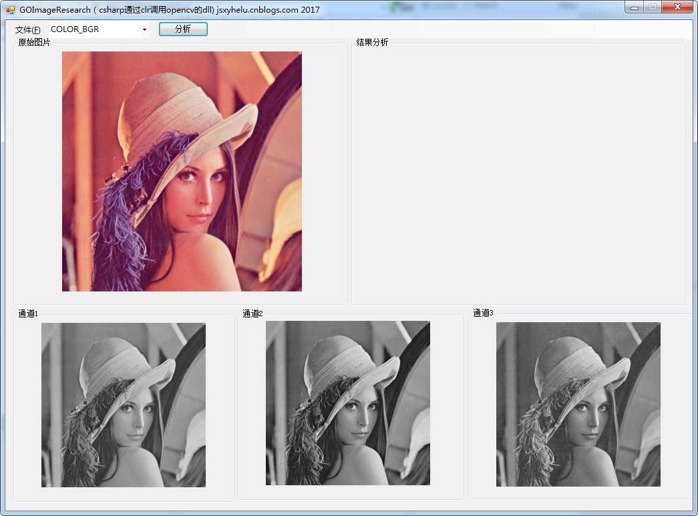Click the COLOR_BGR text in combo box
This screenshot has height=516, width=698.
point(75,29)
